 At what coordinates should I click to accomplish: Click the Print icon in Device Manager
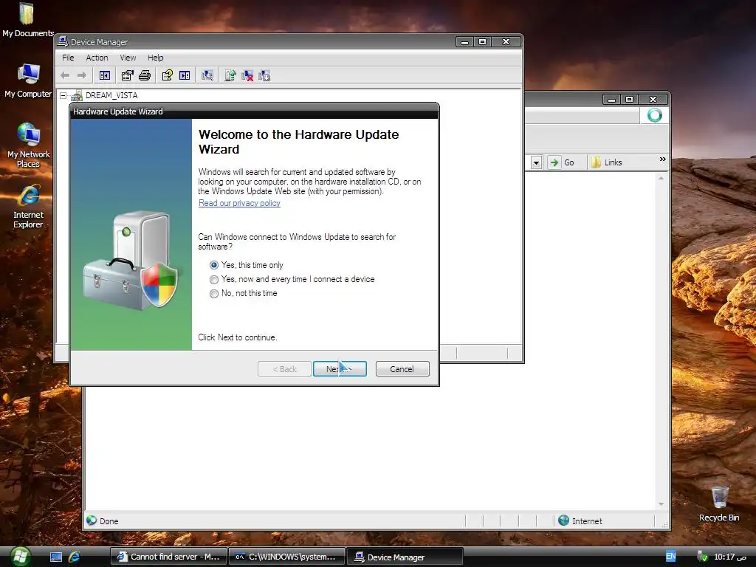145,75
